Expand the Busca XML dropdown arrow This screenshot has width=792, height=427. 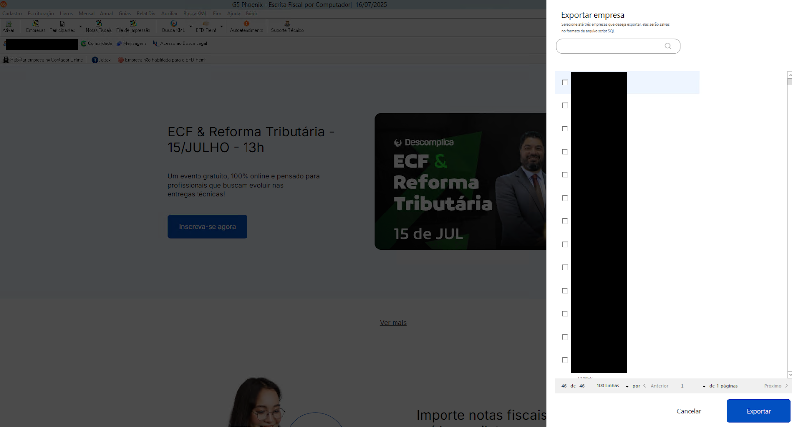pyautogui.click(x=190, y=26)
